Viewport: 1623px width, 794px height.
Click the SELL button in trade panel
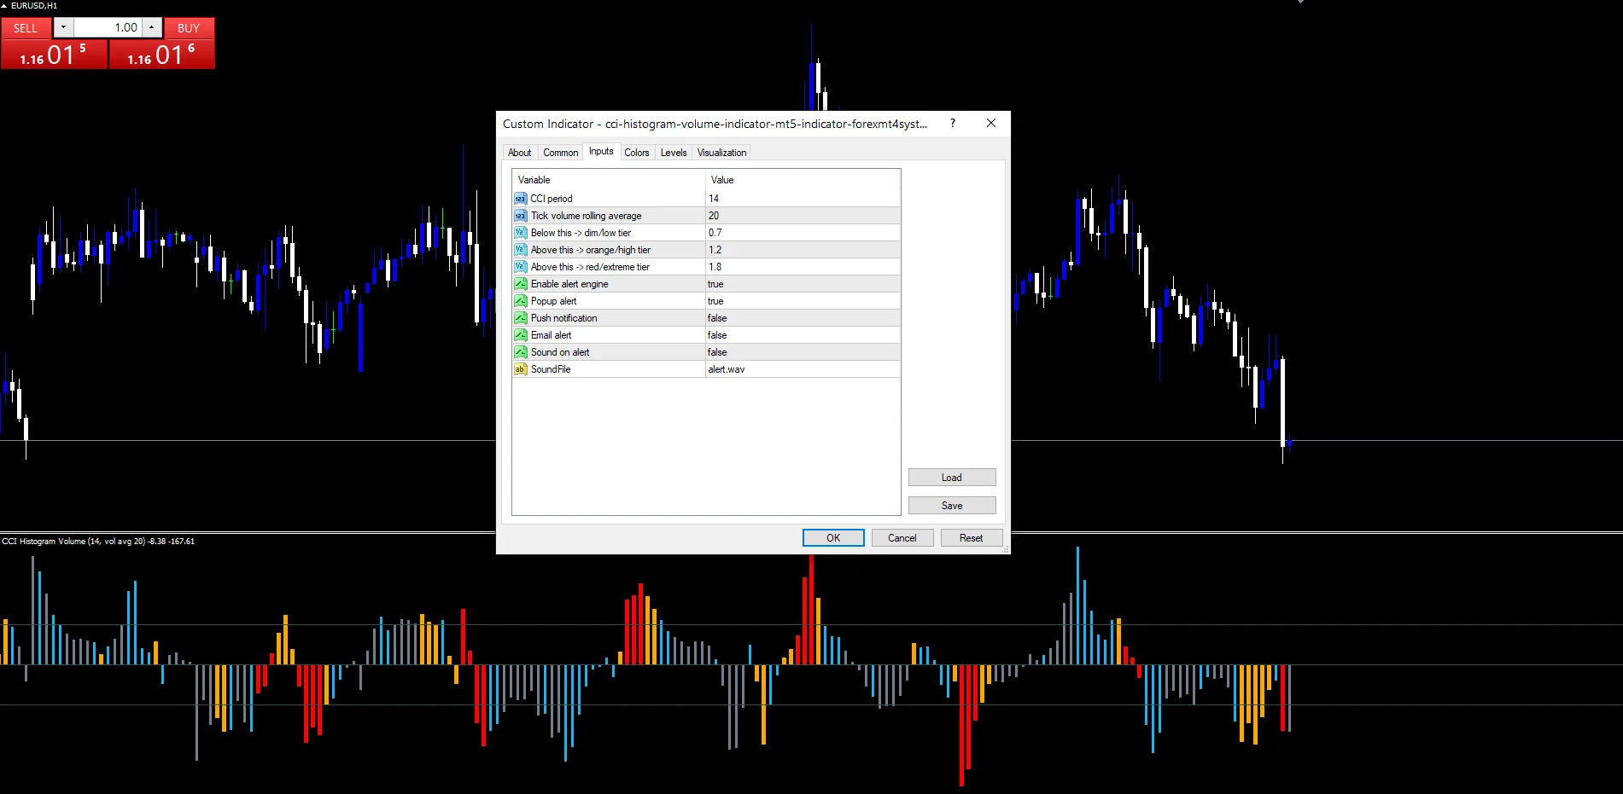point(26,28)
